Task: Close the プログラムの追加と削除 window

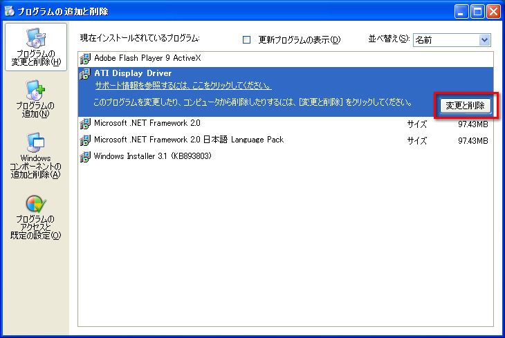Action: pyautogui.click(x=493, y=12)
